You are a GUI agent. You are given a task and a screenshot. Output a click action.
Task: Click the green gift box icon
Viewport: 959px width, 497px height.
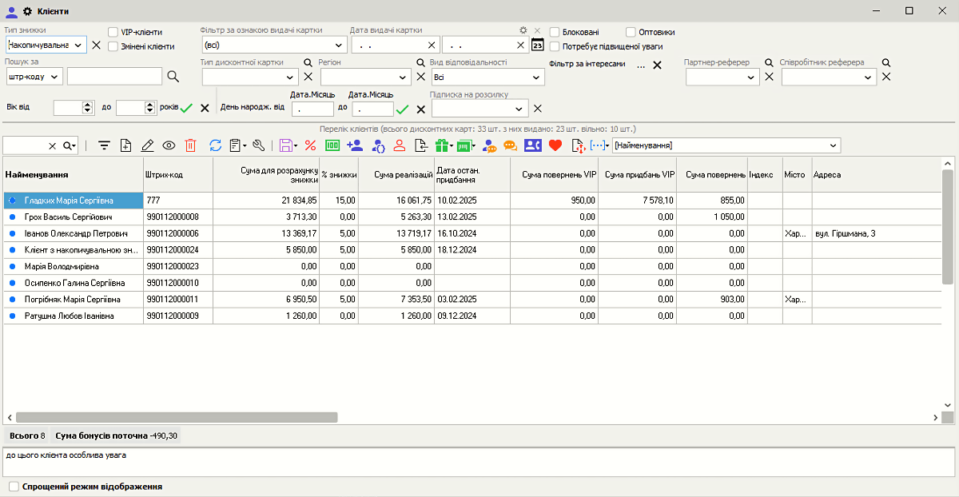coord(442,145)
